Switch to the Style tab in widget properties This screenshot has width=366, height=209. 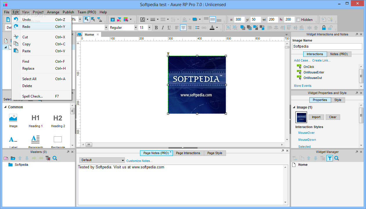pos(338,100)
